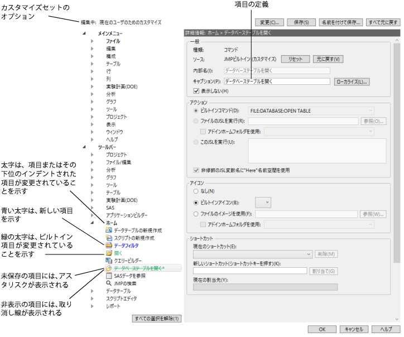The image size is (404, 337).
Task: Click the ローカライズ(L)... button
Action: tap(352, 81)
